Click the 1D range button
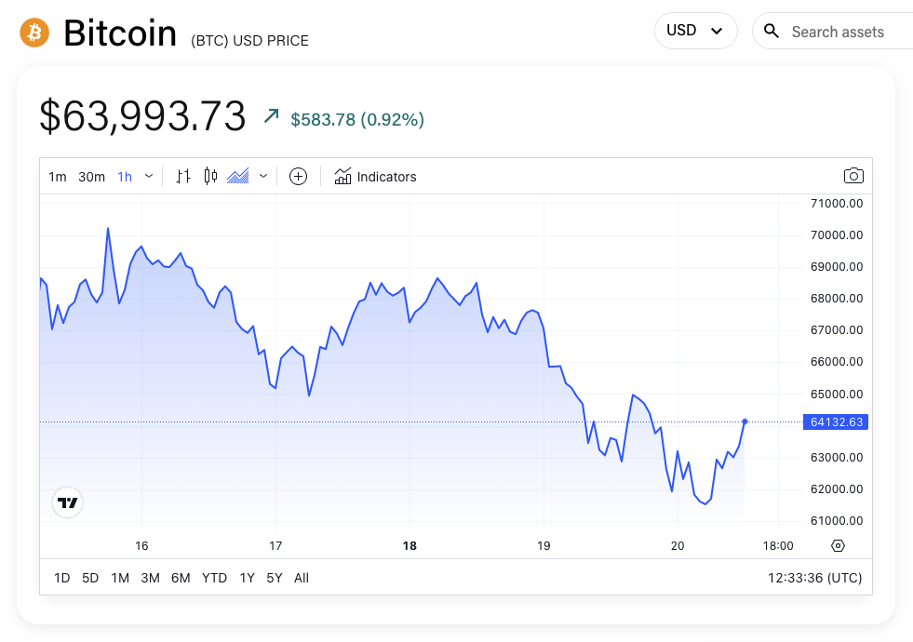913x642 pixels. [61, 578]
